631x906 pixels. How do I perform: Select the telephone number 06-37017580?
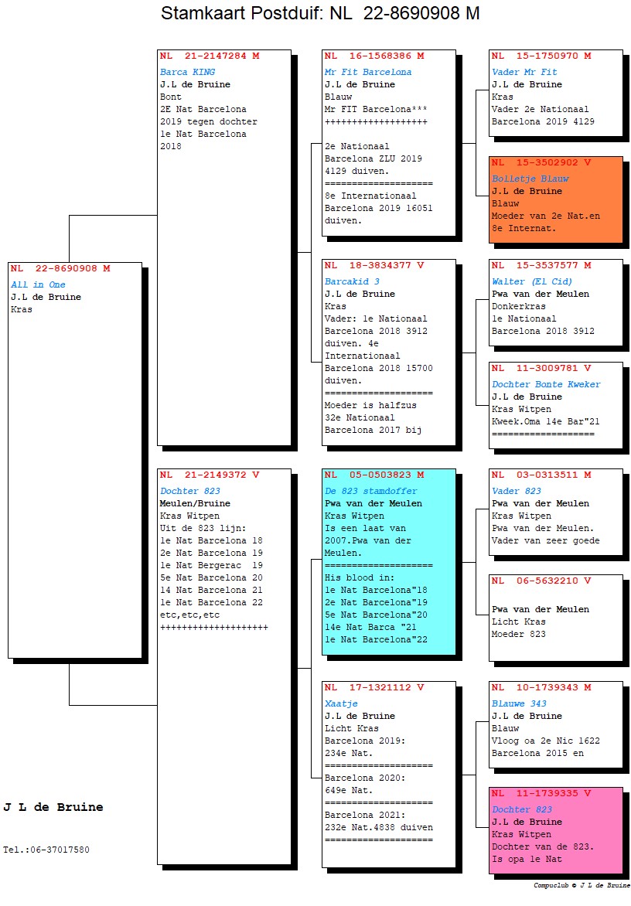46,850
